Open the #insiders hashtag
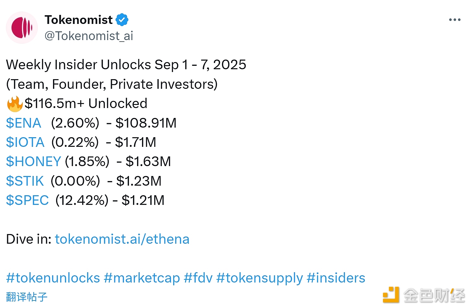Image resolution: width=469 pixels, height=307 pixels. [336, 278]
